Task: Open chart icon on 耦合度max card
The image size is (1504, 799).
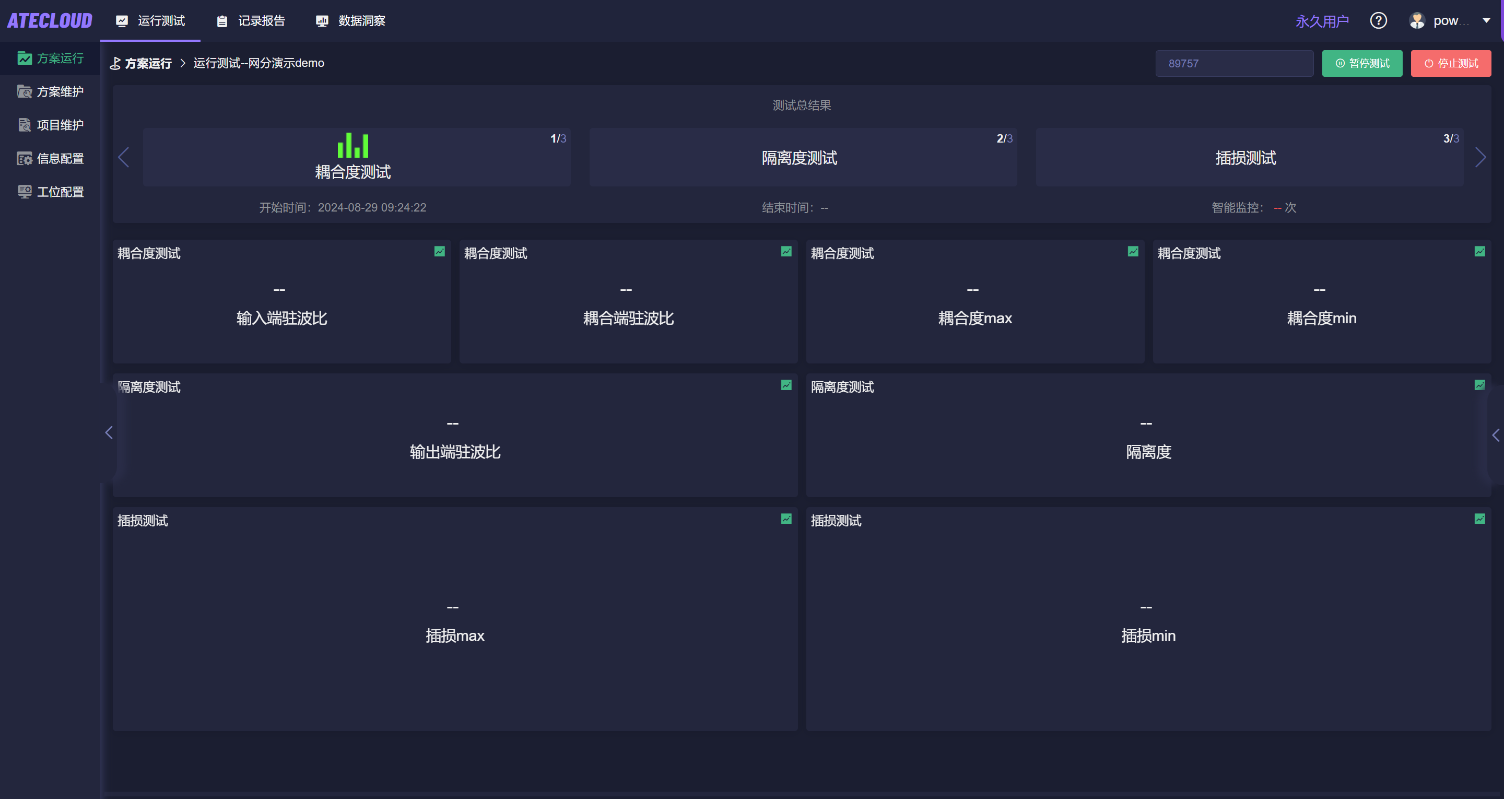Action: (1133, 252)
